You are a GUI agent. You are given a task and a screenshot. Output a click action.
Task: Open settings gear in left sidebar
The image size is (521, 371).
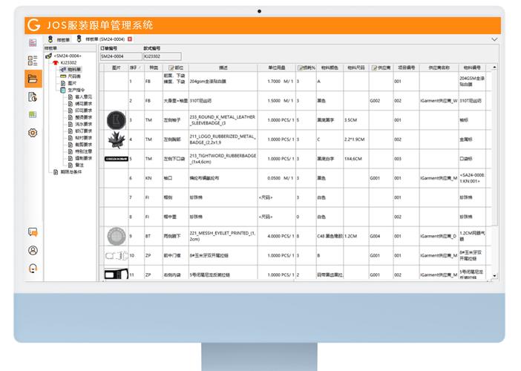pyautogui.click(x=32, y=133)
